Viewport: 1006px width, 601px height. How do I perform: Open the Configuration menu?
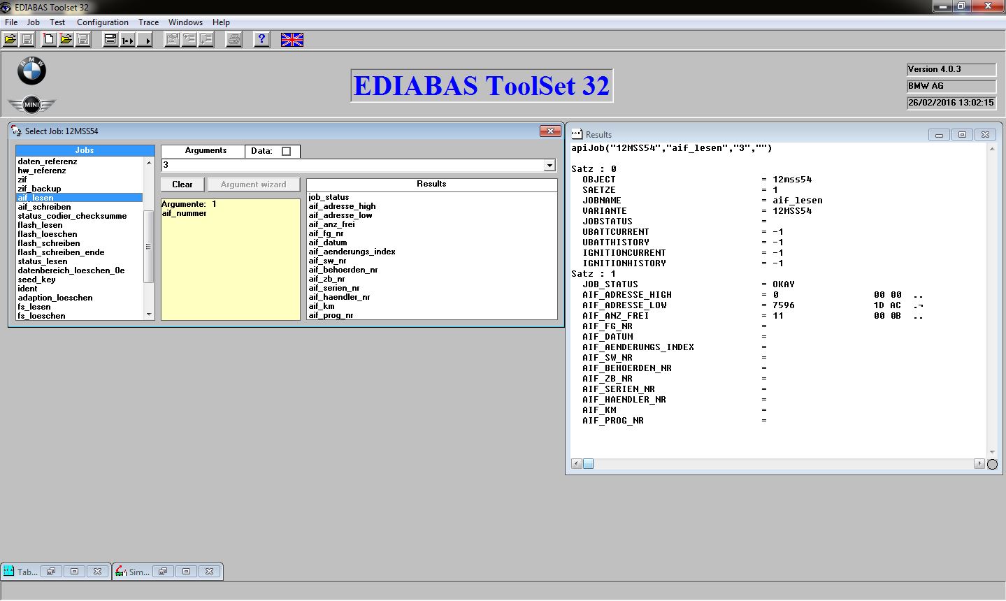pyautogui.click(x=102, y=22)
